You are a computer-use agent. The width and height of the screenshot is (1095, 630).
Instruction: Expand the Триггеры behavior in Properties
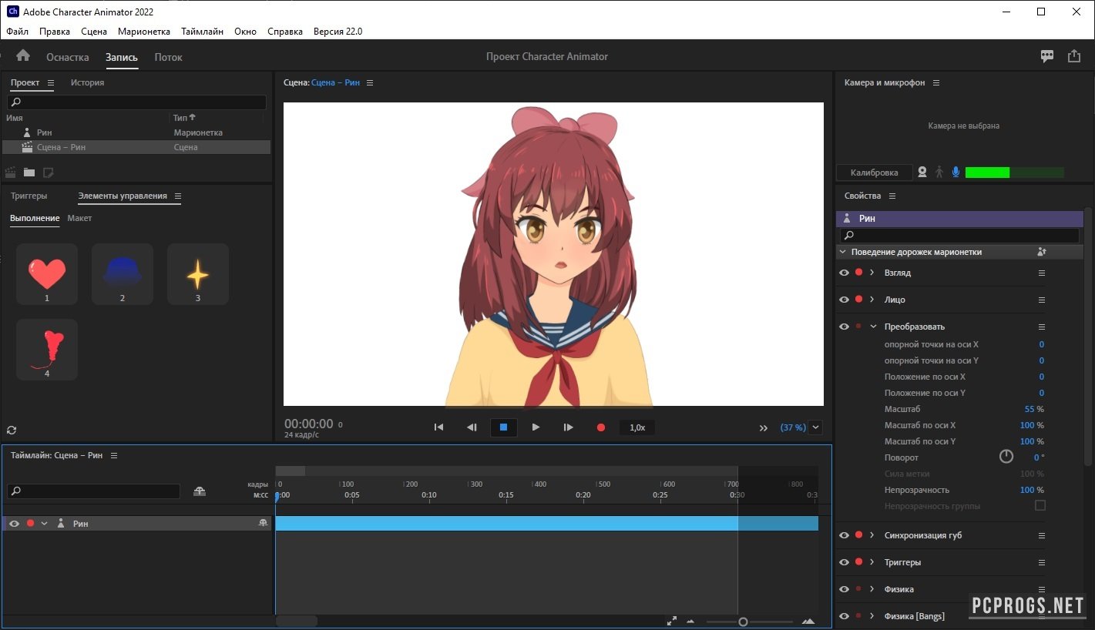click(x=872, y=562)
